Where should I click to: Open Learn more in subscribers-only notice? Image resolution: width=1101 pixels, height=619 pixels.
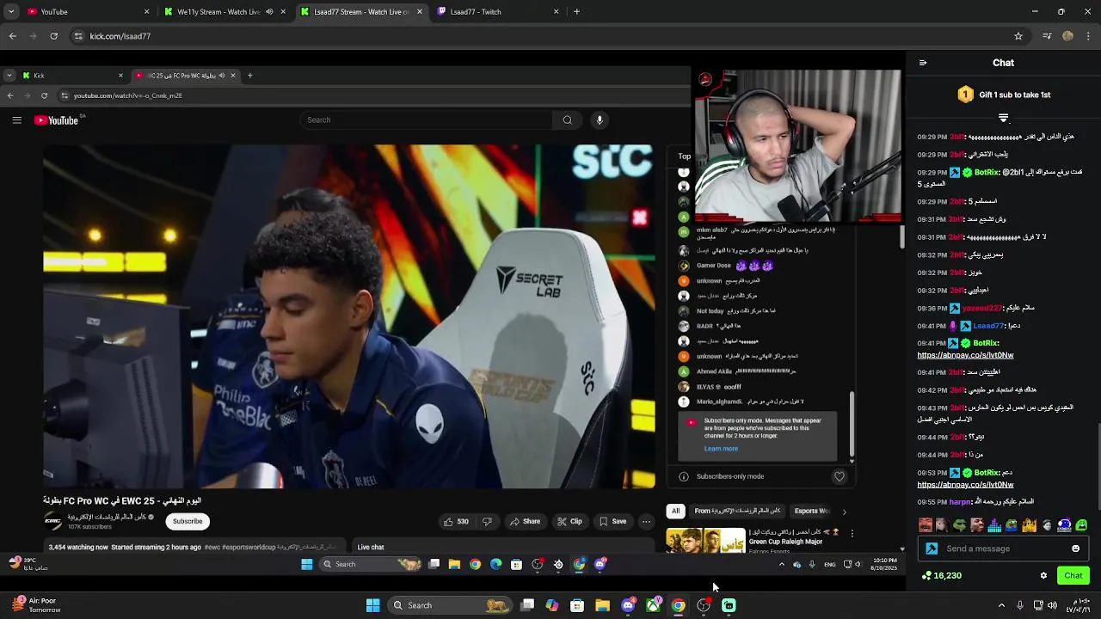tap(721, 449)
